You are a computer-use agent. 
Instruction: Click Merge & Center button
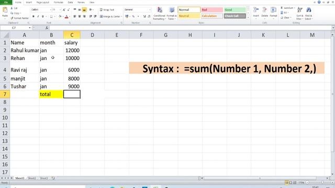point(110,16)
